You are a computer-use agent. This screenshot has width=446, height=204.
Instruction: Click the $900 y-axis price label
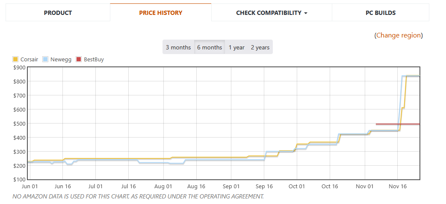pyautogui.click(x=19, y=67)
